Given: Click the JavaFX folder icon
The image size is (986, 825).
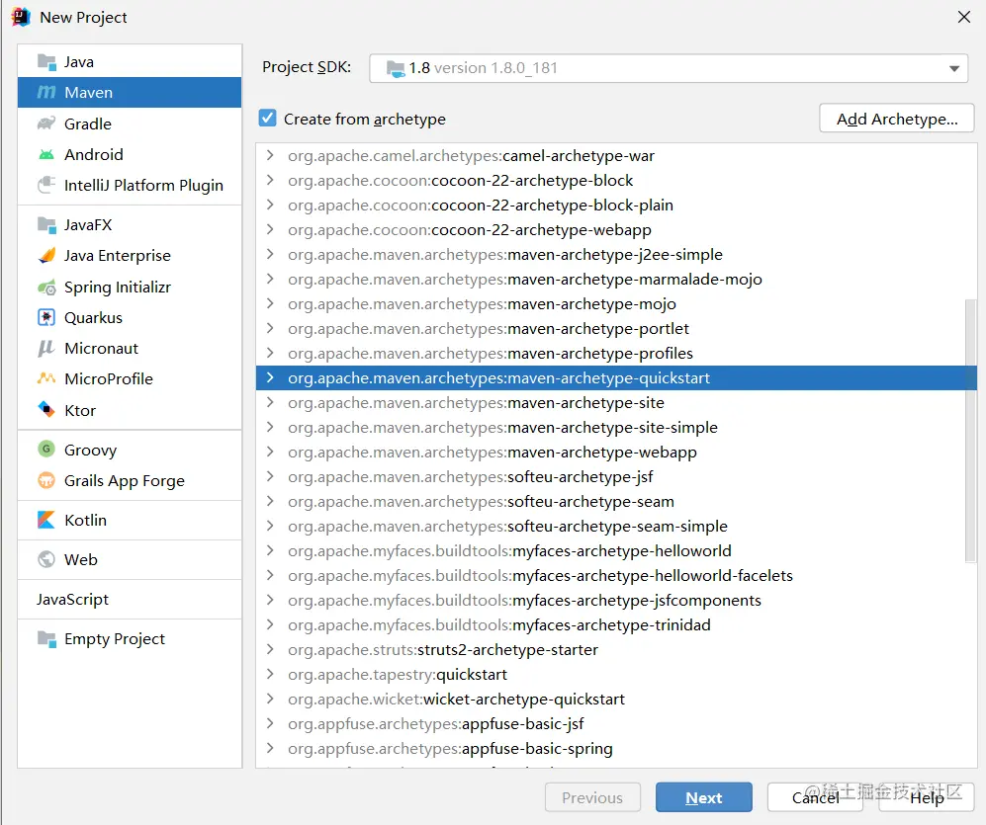Looking at the screenshot, I should 46,224.
